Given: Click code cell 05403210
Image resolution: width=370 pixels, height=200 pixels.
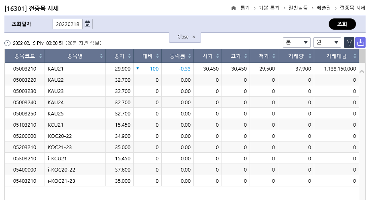Looking at the screenshot, I should click(24, 181).
